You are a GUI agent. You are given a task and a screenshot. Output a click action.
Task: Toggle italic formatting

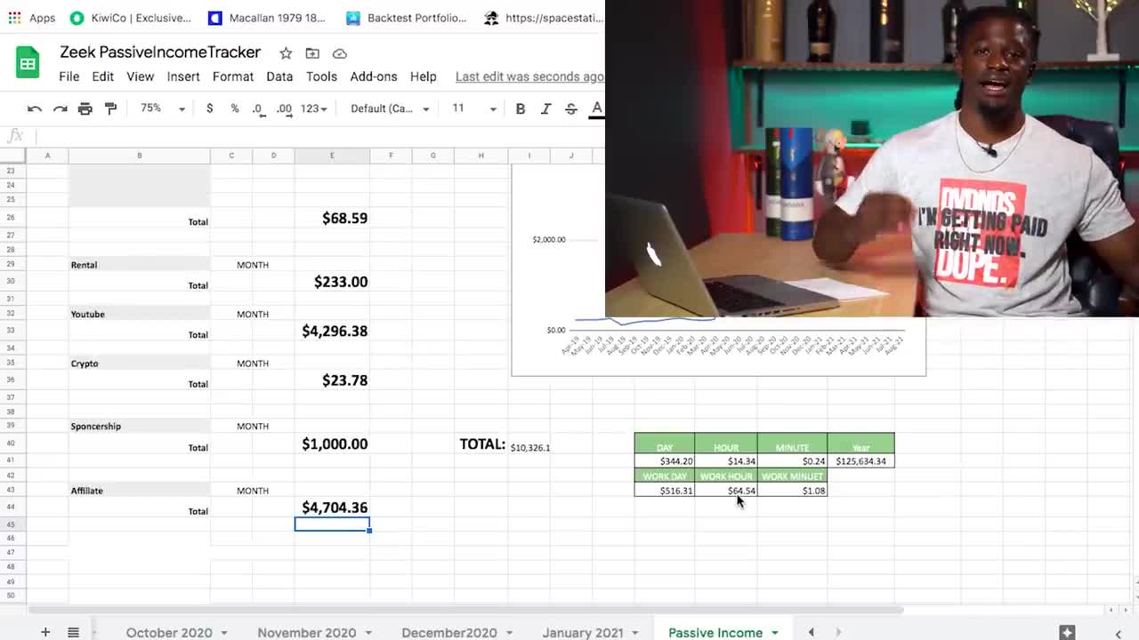(545, 108)
